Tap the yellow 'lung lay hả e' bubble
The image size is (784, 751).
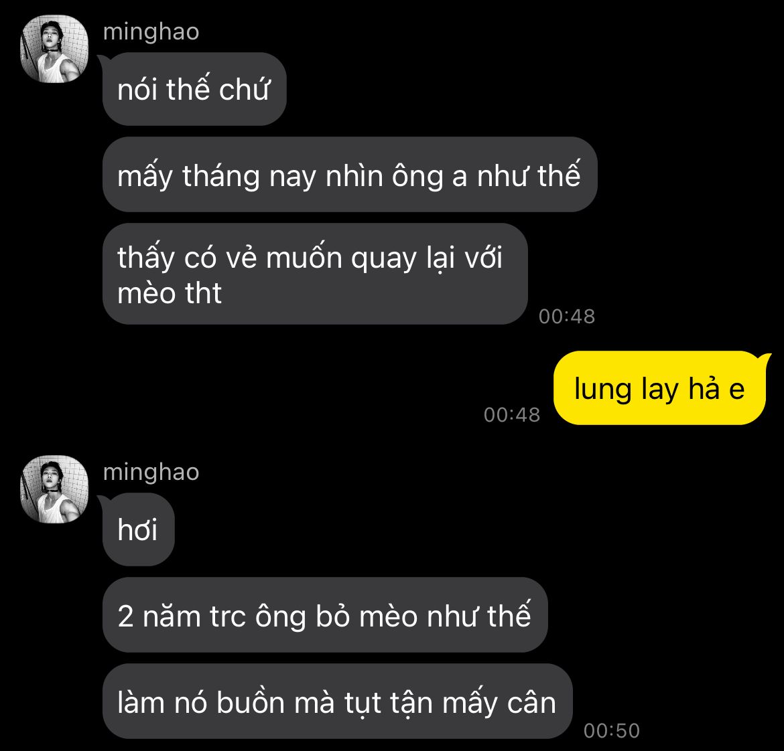[659, 388]
